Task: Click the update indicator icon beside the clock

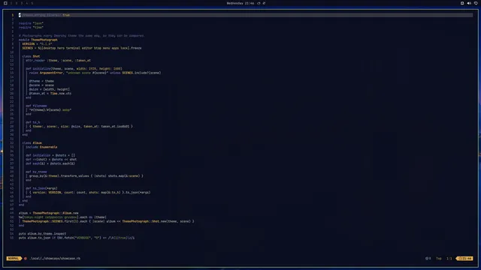Action: pyautogui.click(x=259, y=3)
